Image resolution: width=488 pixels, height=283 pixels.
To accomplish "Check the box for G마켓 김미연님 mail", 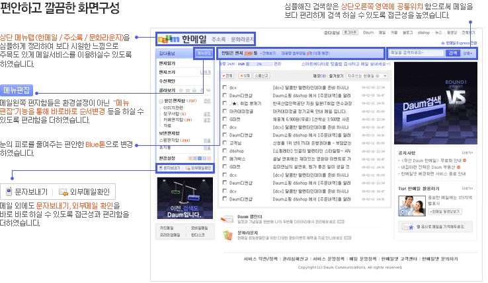I will click(x=225, y=166).
